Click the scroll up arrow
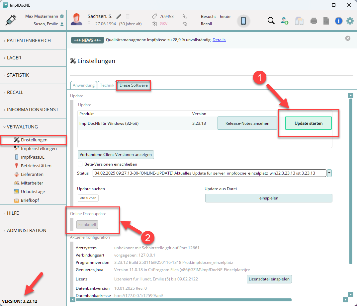Viewport: 357px width, 306px height. click(x=351, y=96)
